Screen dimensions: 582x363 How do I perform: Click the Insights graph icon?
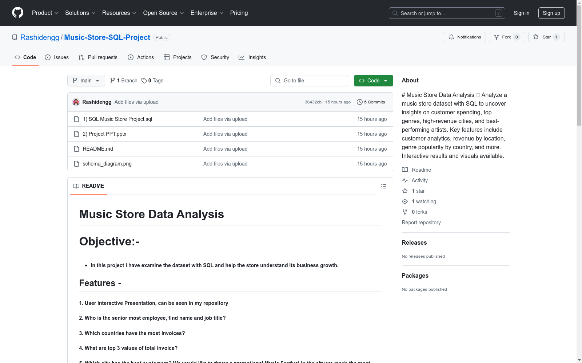pos(242,57)
